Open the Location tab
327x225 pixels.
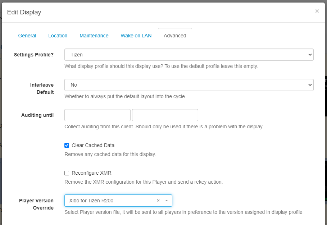[x=58, y=36]
